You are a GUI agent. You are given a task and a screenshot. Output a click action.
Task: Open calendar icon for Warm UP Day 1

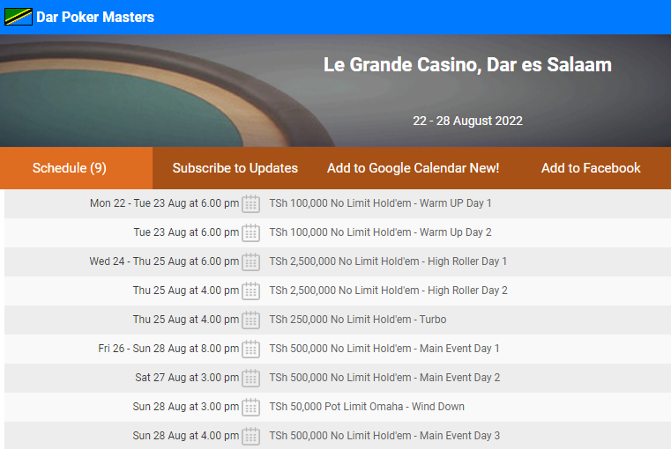(x=250, y=203)
